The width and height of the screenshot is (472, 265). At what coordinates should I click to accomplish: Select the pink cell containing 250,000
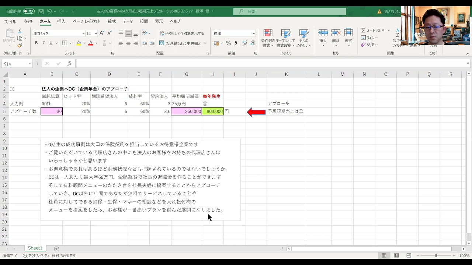tap(187, 111)
